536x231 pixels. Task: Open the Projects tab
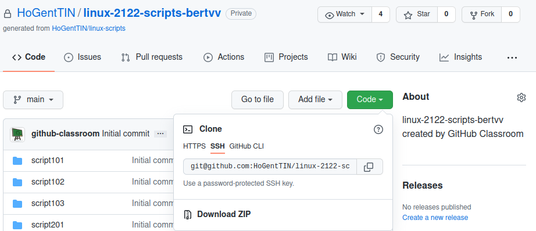pos(286,57)
